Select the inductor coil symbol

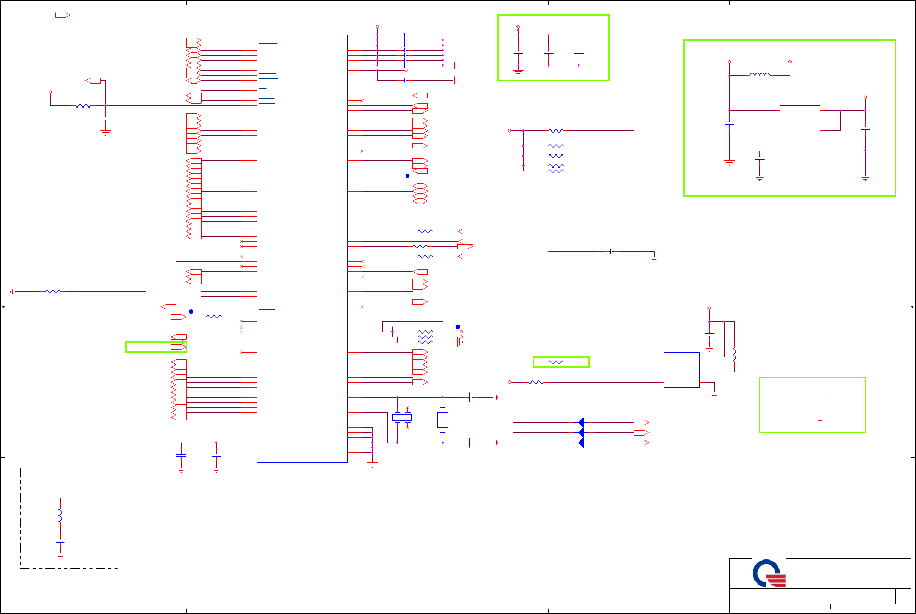(759, 74)
